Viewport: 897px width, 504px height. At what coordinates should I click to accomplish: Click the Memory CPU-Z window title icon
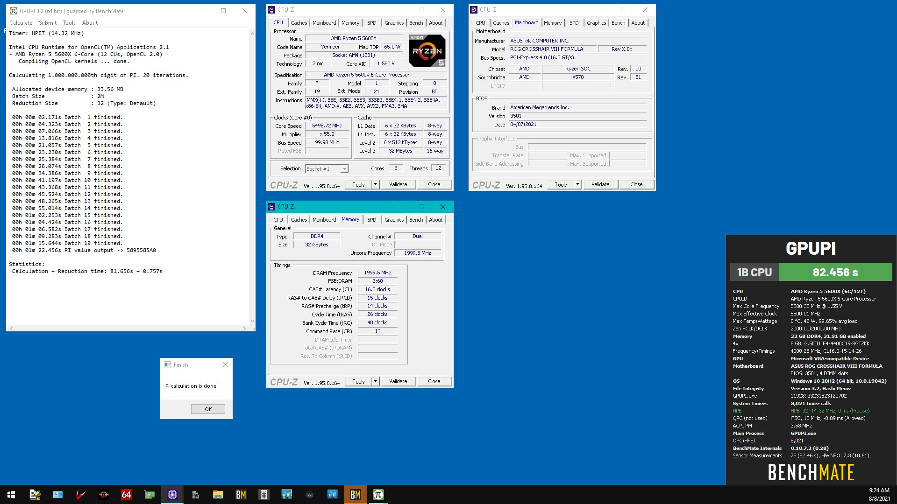pos(271,207)
